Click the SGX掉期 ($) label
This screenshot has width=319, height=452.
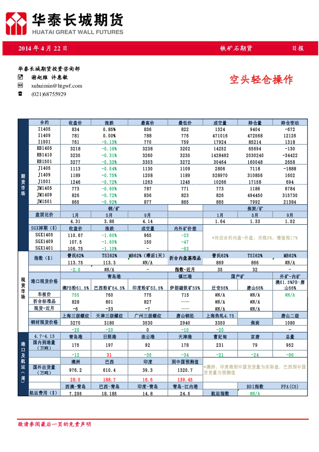tap(44, 228)
